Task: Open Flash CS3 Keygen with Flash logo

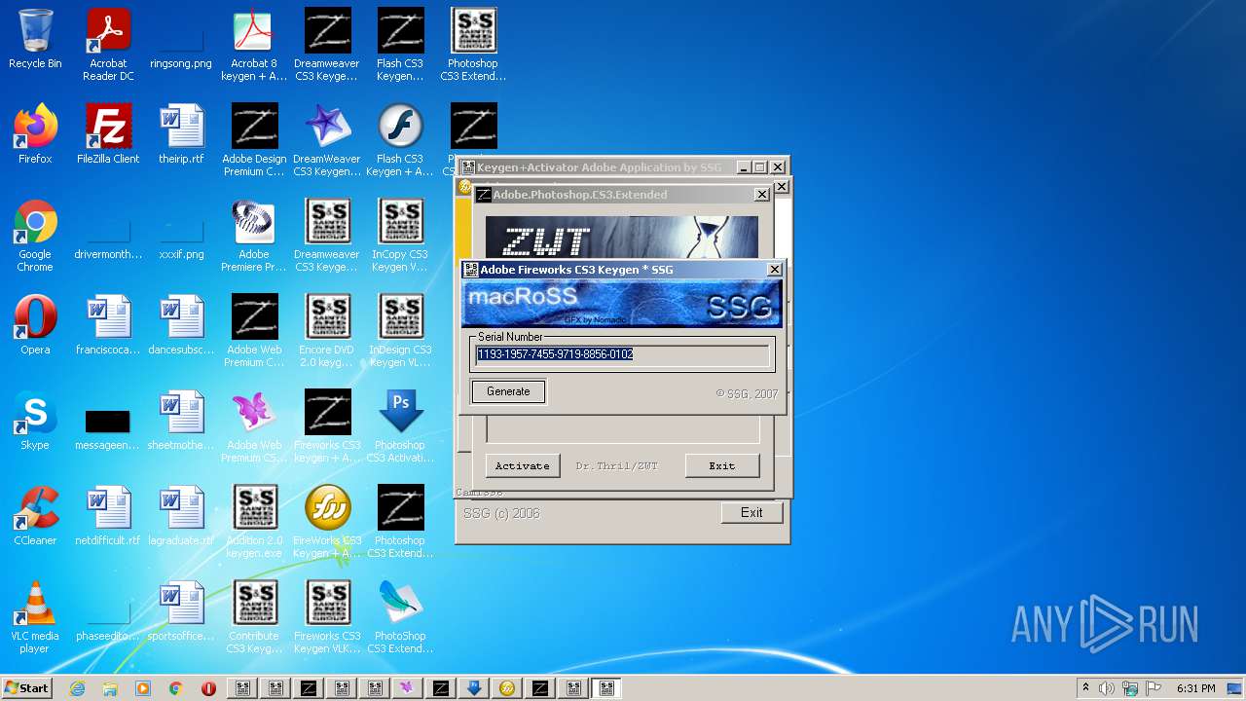Action: coord(400,140)
